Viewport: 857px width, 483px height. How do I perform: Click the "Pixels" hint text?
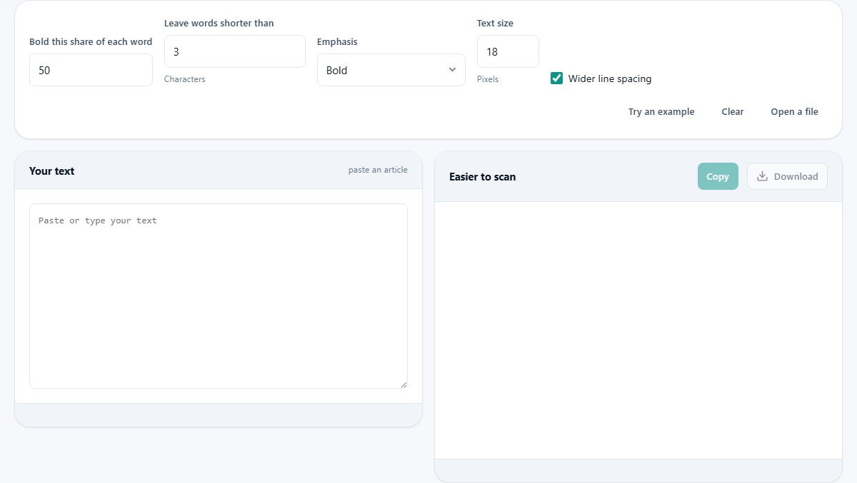coord(488,79)
